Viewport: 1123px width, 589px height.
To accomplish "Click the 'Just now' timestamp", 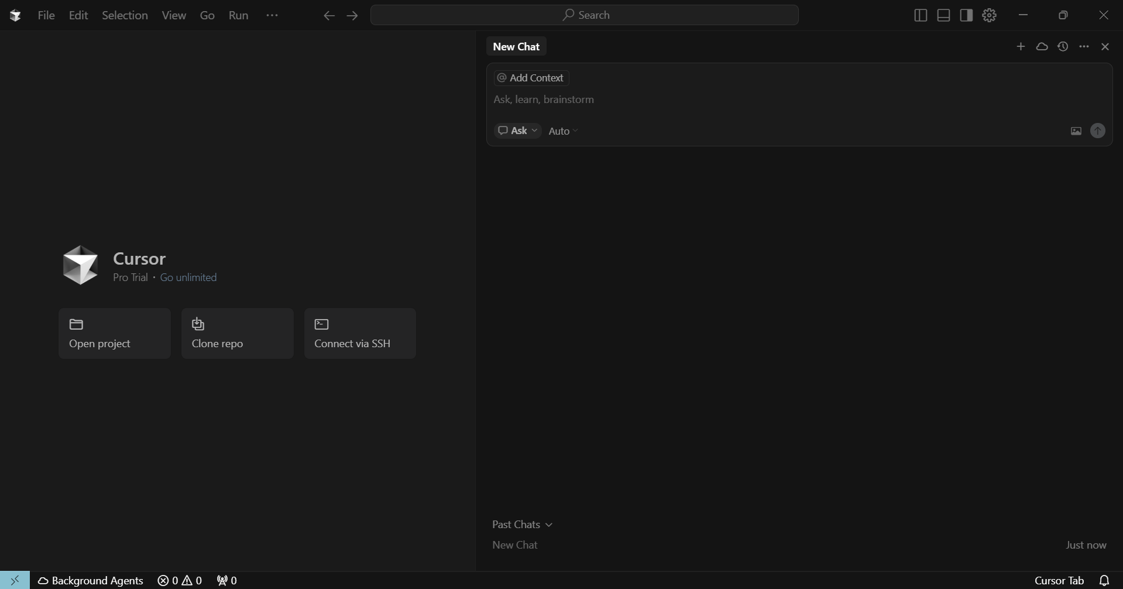I will tap(1086, 545).
